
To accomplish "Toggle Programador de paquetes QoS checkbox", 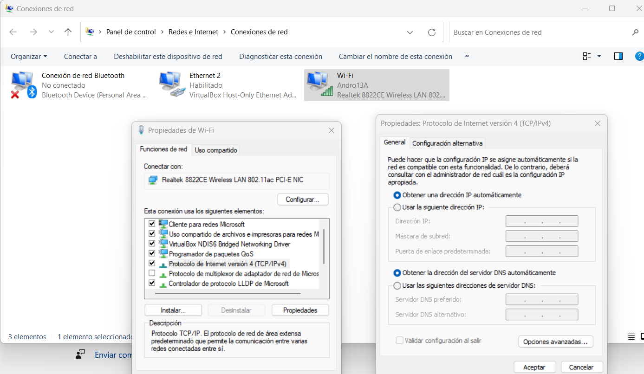I will [x=151, y=253].
